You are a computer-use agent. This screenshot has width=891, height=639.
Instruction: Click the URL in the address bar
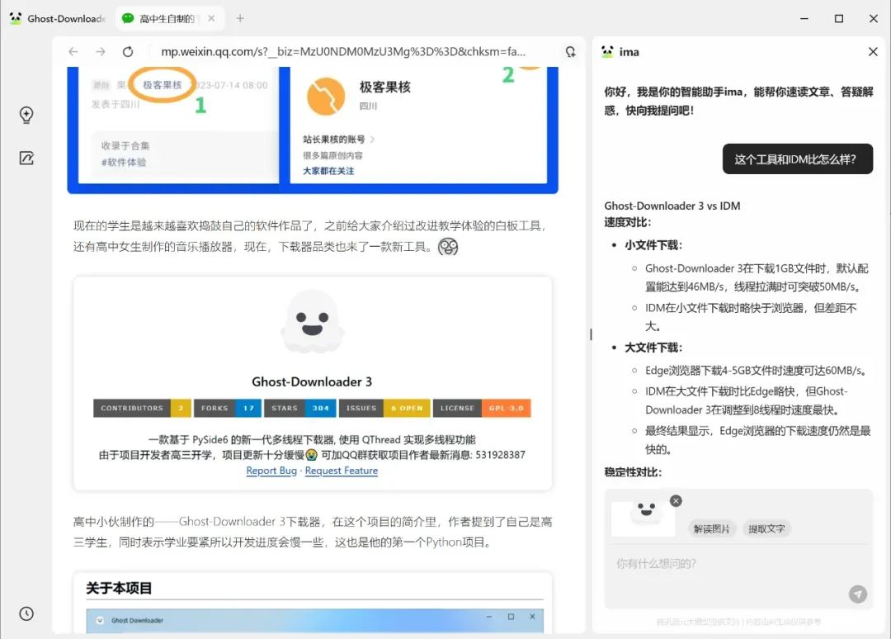tap(346, 50)
